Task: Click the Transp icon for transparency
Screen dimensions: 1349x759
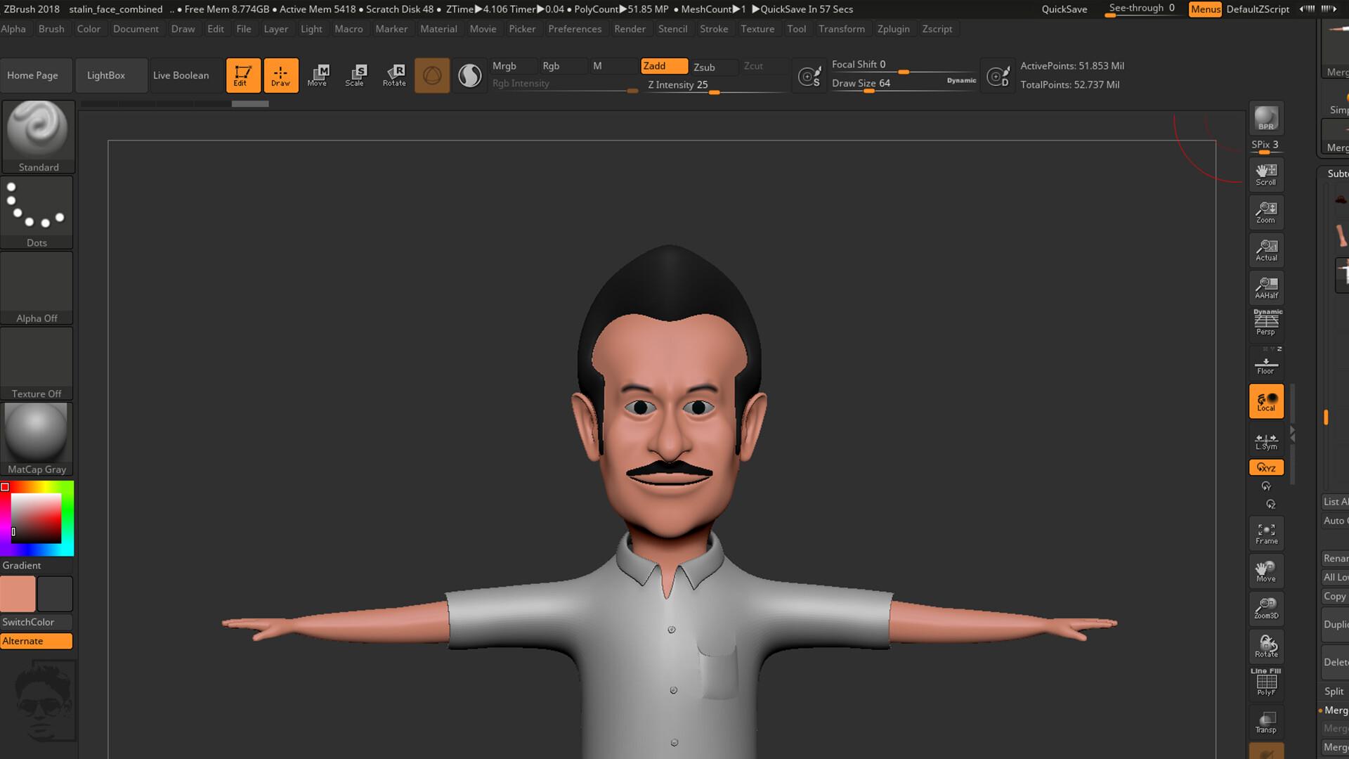Action: [1265, 721]
